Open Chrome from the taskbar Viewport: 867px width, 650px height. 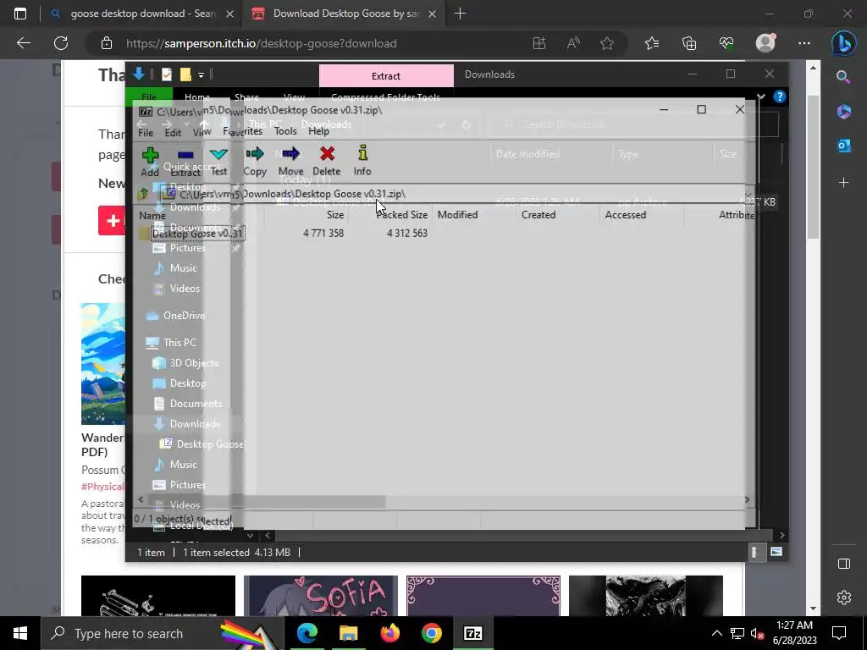(431, 633)
